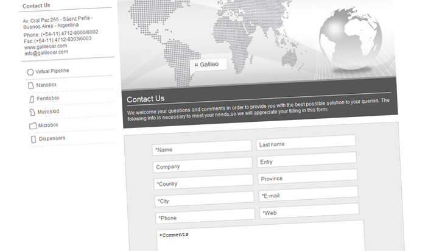Open the Nanobox menu link
Image resolution: width=428 pixels, height=251 pixels.
[47, 85]
